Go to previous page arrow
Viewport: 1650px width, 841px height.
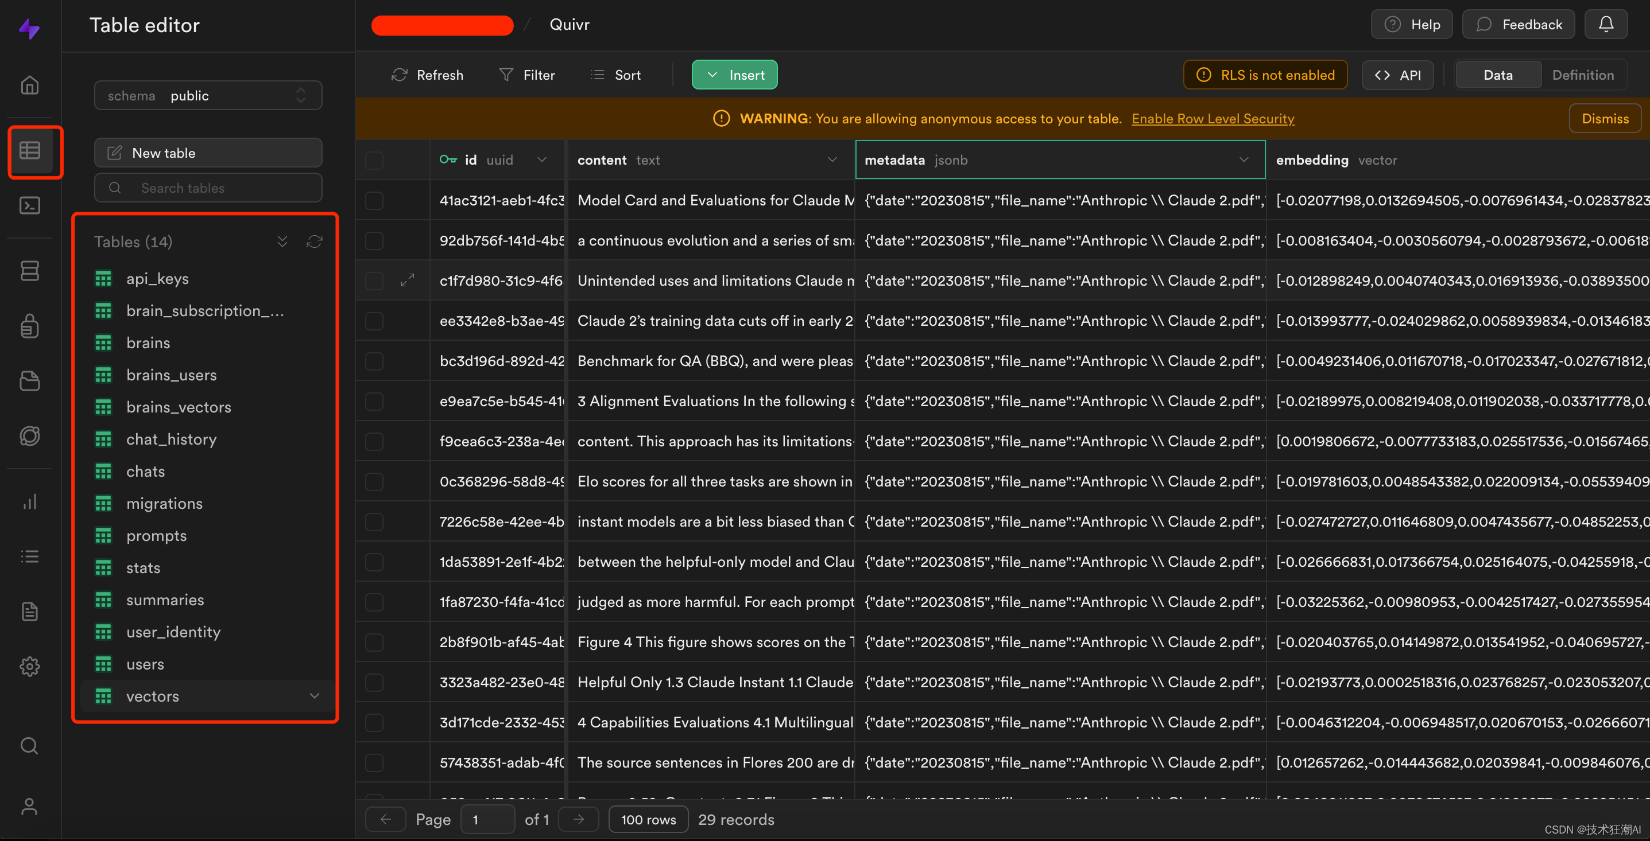386,819
